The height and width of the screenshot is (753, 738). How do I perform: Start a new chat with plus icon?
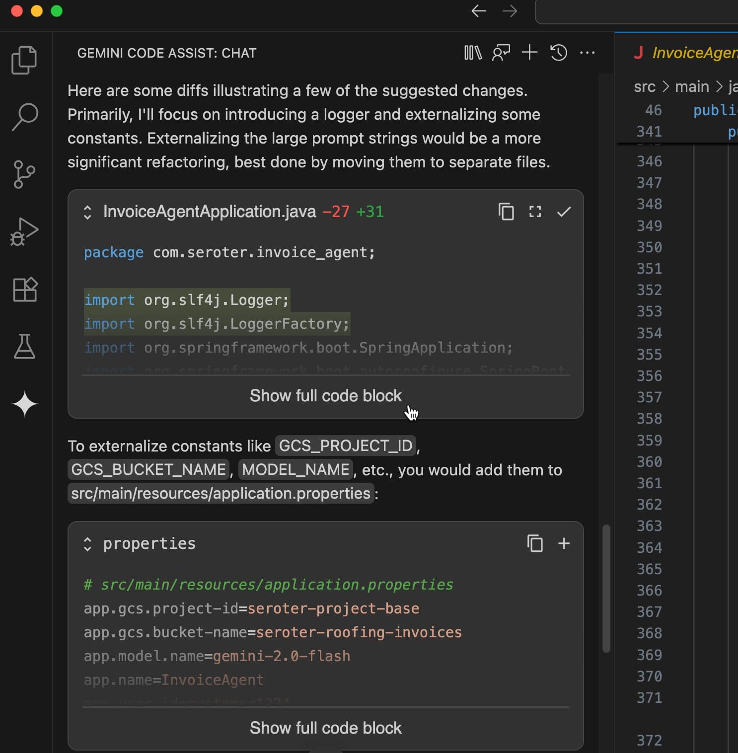pyautogui.click(x=529, y=52)
